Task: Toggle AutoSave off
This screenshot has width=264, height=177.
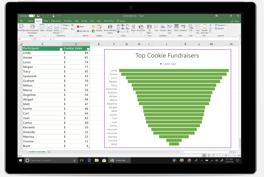Action: (x=32, y=16)
